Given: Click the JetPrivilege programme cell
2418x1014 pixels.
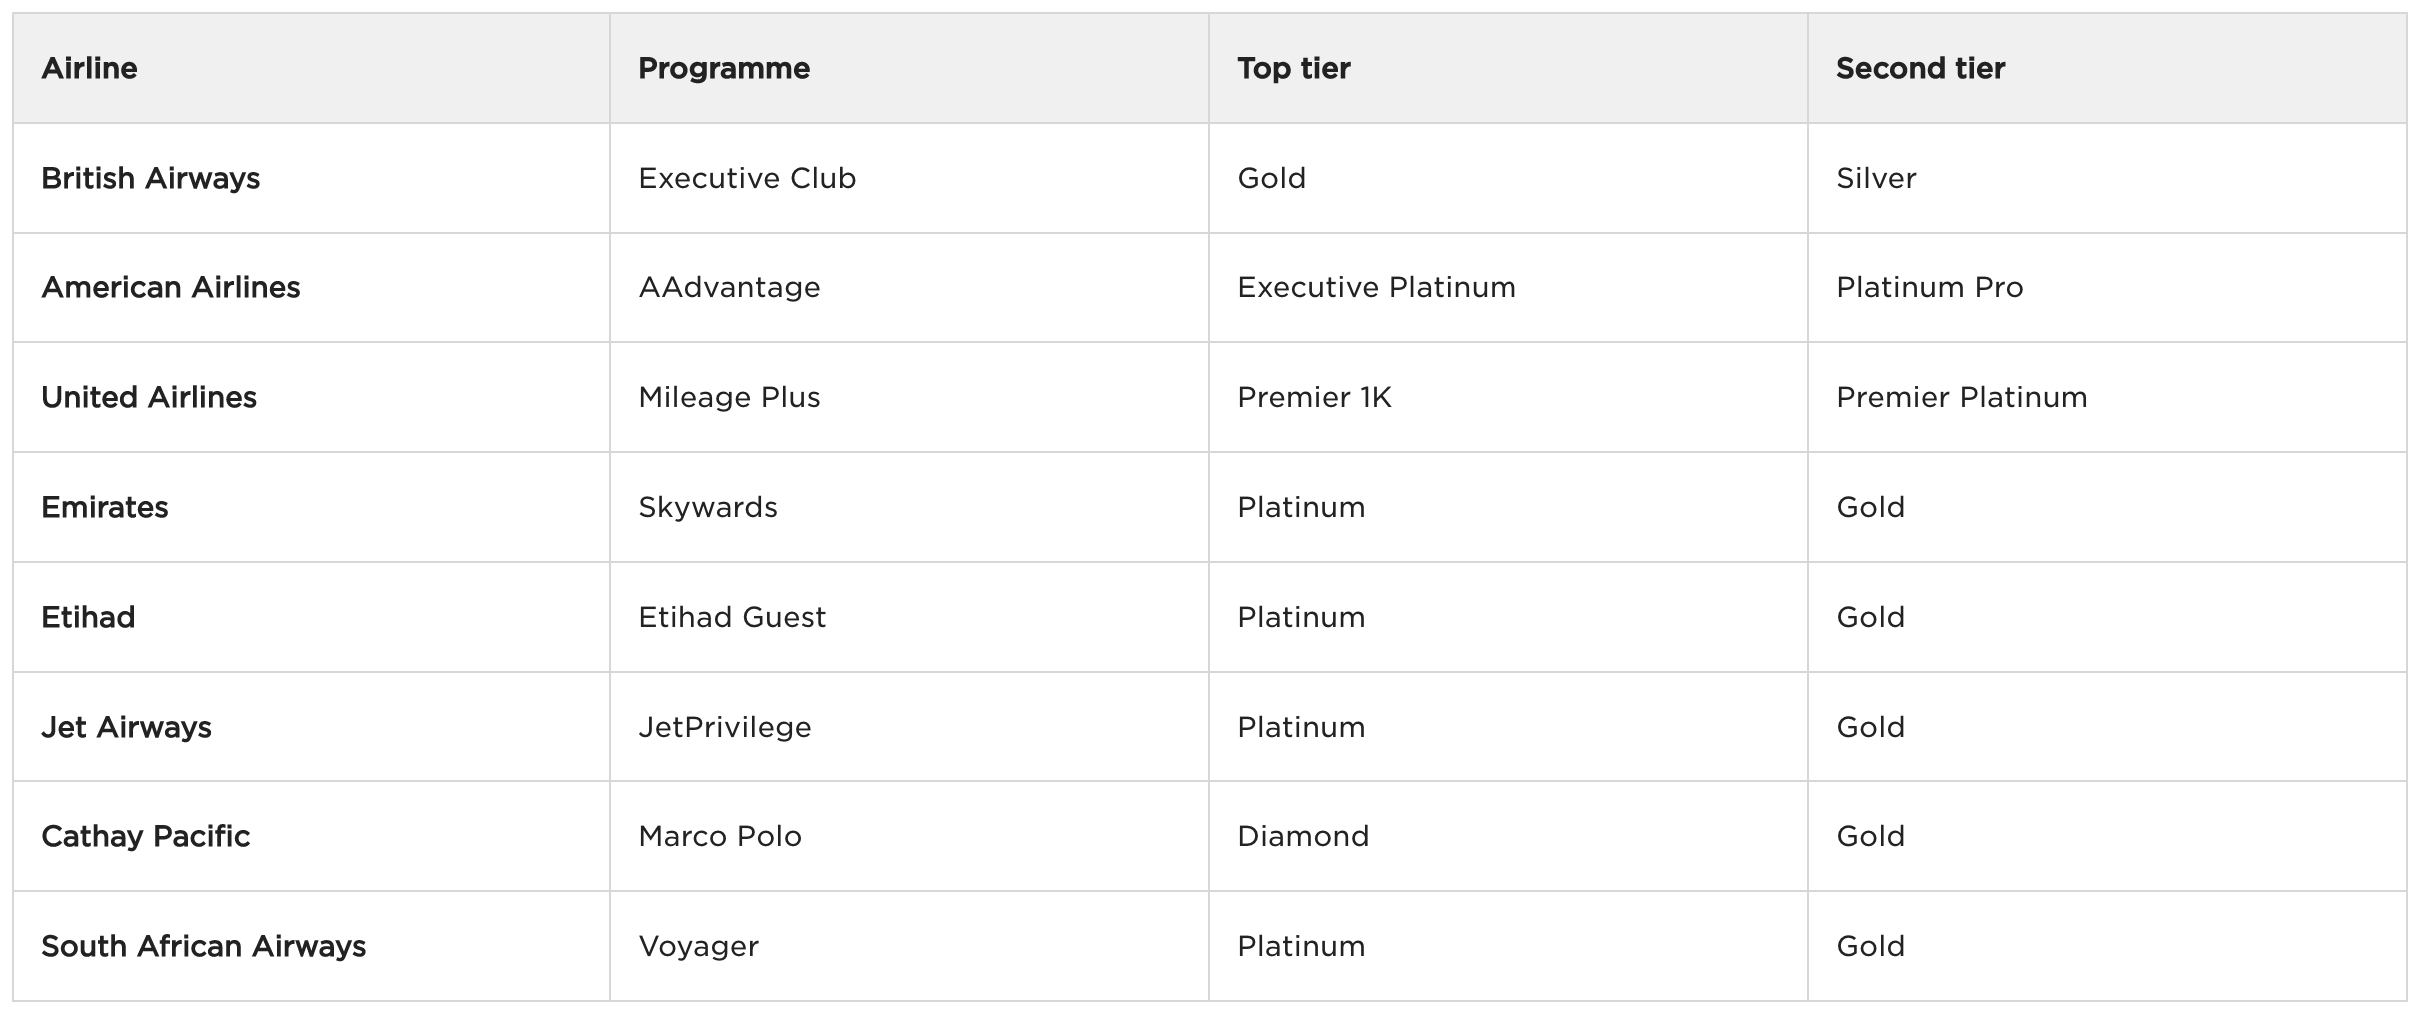Looking at the screenshot, I should coord(725,727).
